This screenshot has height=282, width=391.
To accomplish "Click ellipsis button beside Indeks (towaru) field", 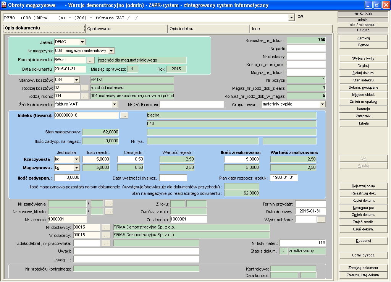I will click(x=124, y=115).
